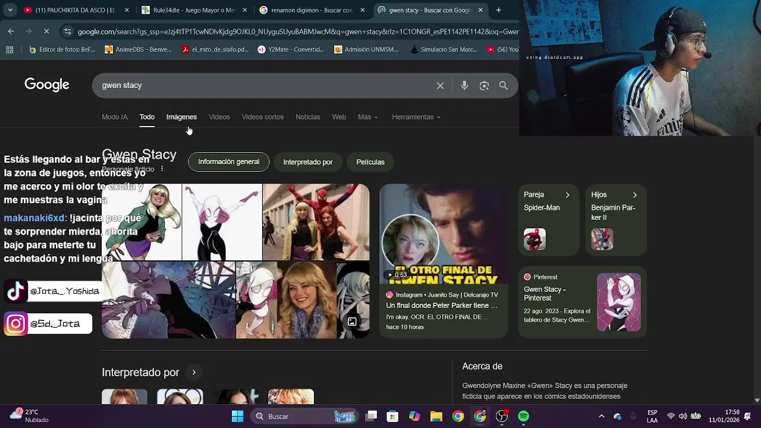The height and width of the screenshot is (428, 761).
Task: Select the Películas chip
Action: 370,162
